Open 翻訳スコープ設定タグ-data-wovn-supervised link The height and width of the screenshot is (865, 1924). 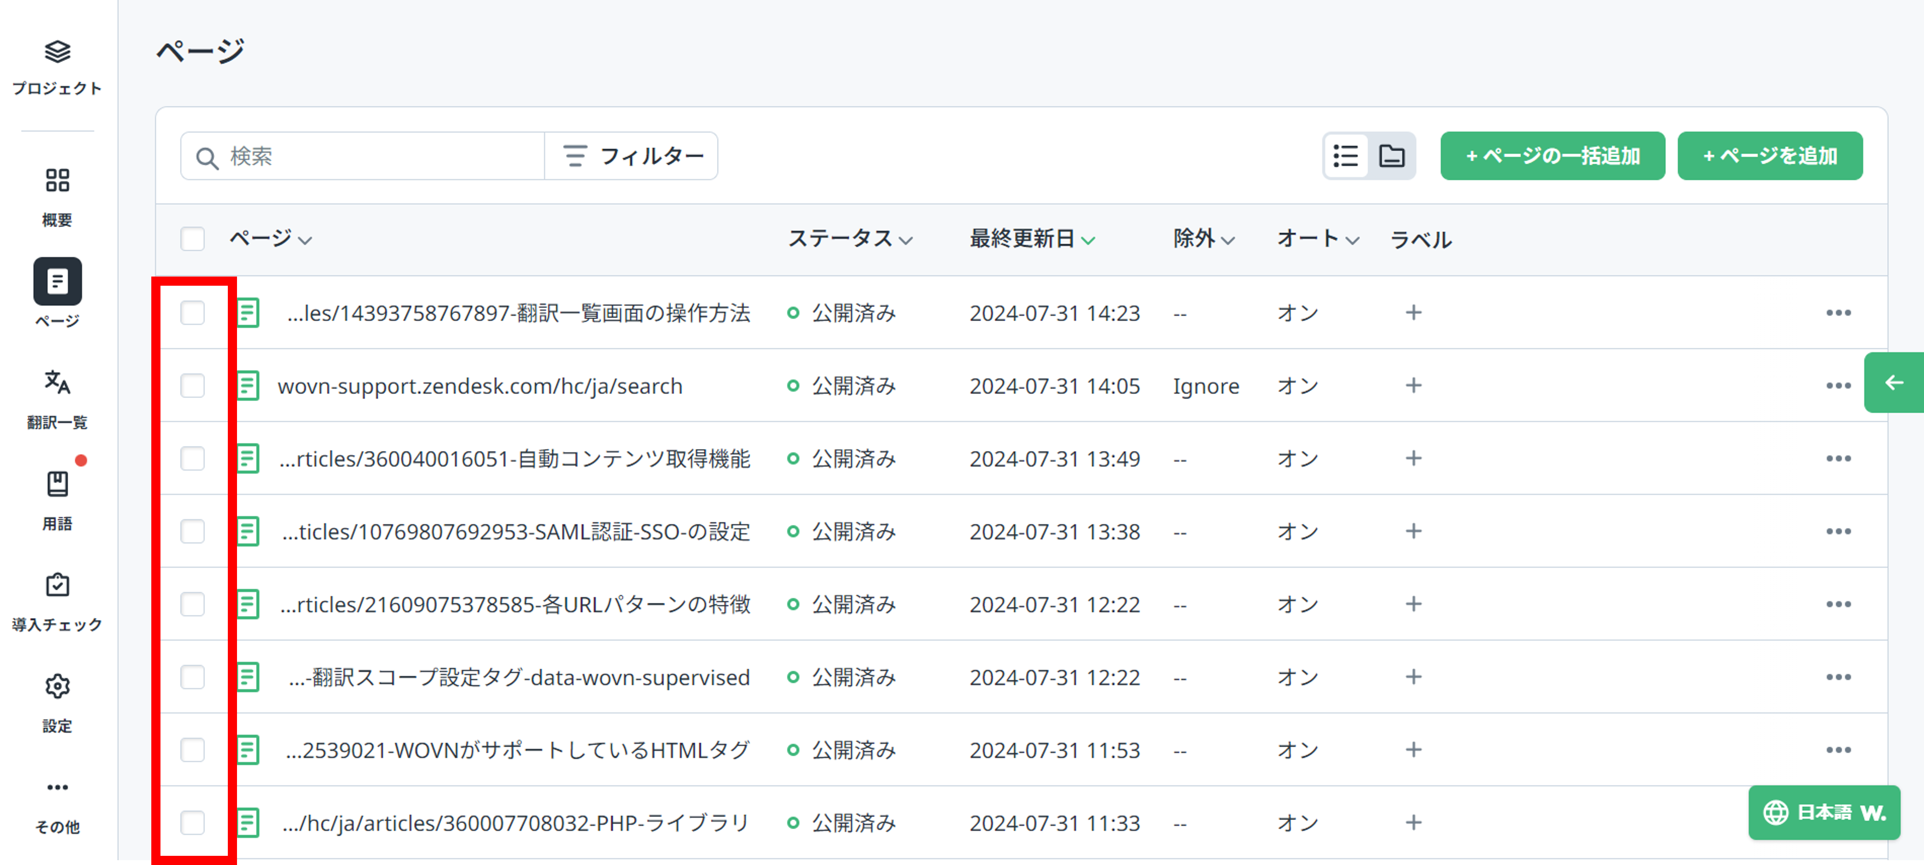click(519, 677)
